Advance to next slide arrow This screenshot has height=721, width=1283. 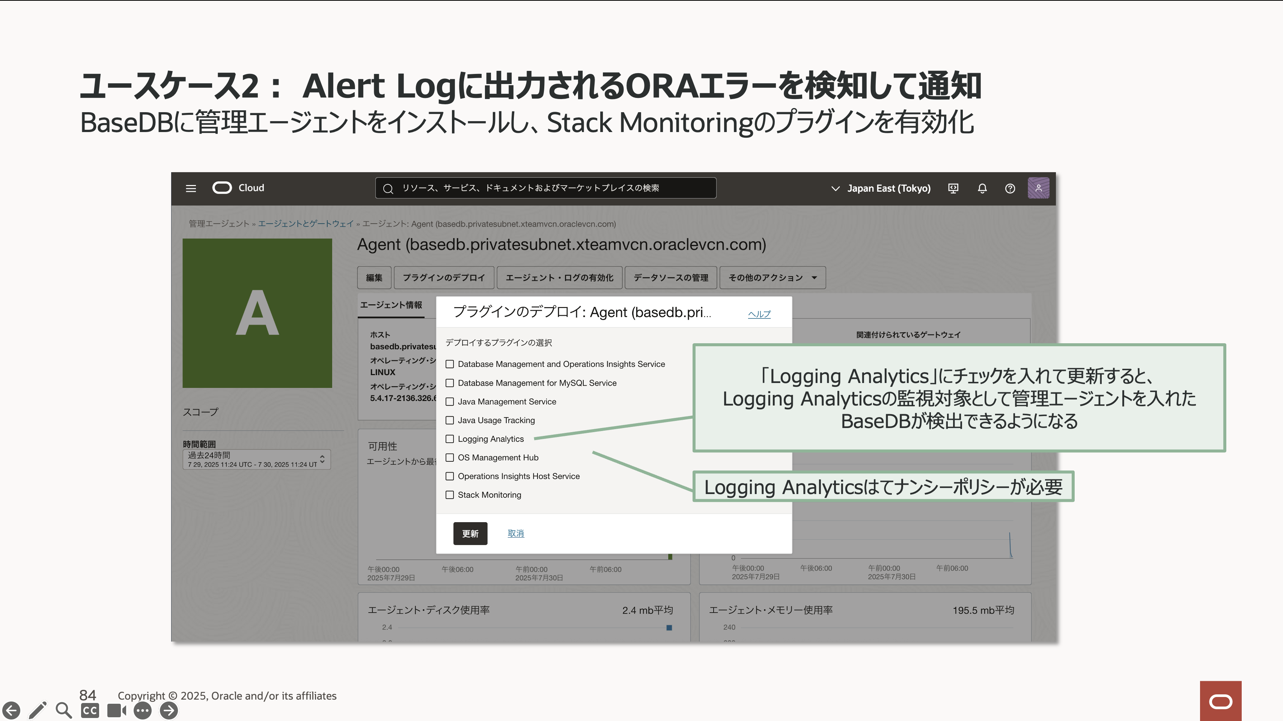(169, 710)
